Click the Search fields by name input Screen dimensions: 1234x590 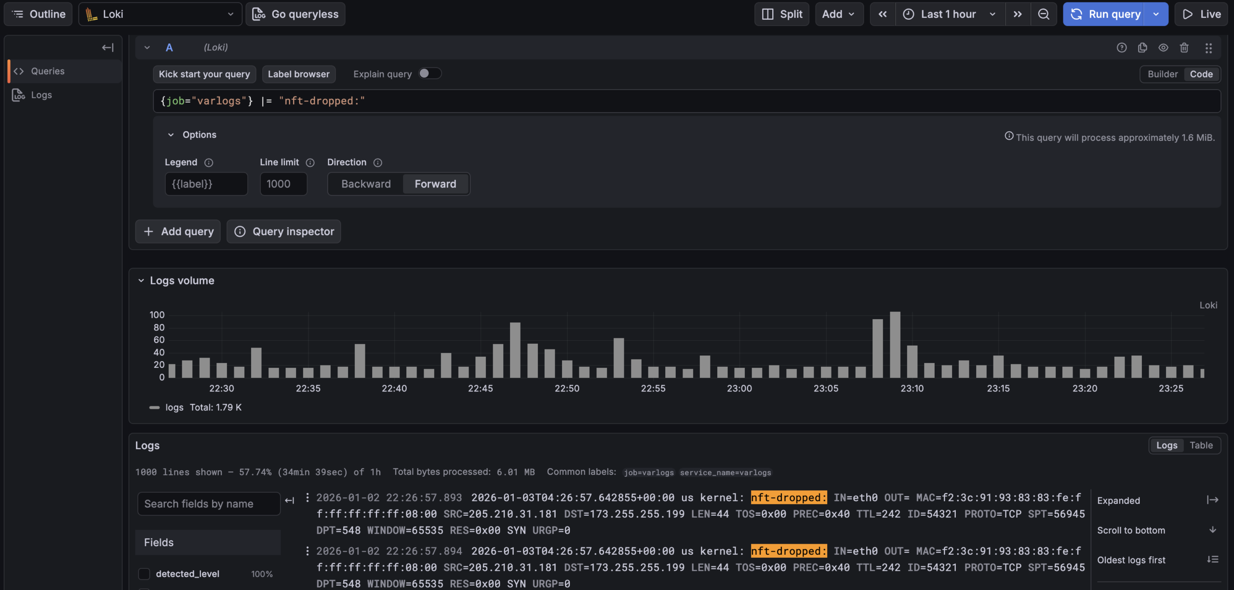[209, 504]
